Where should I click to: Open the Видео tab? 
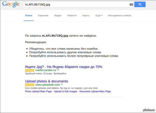pos(58,16)
